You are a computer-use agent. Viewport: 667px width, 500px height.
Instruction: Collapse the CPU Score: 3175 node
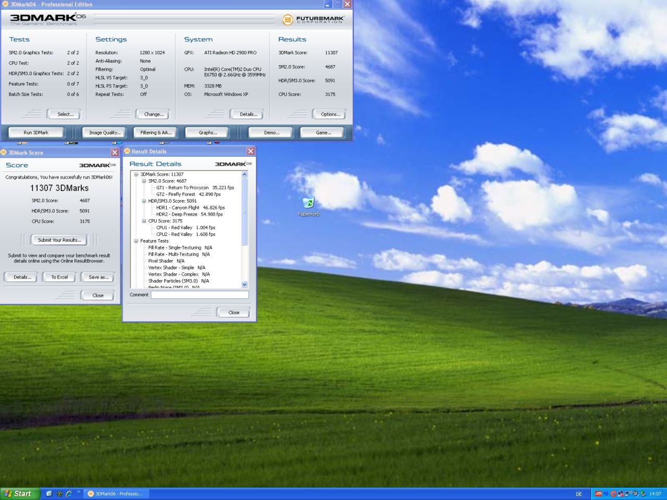point(144,221)
